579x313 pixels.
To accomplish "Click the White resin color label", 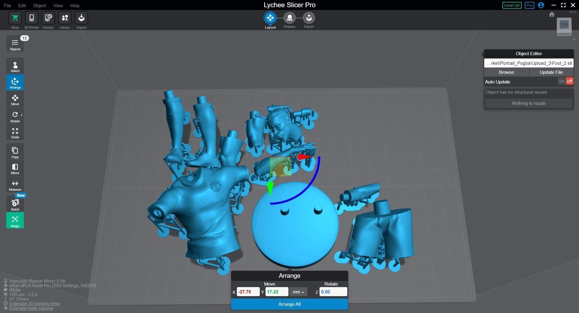I will (x=15, y=290).
